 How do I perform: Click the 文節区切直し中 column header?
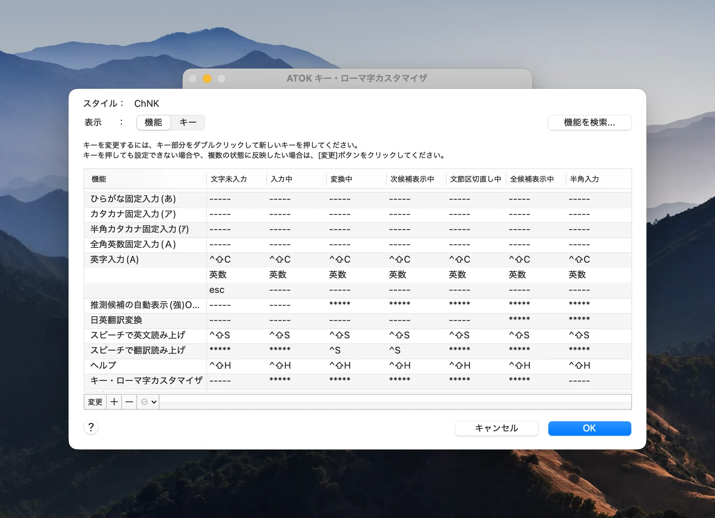(x=476, y=179)
